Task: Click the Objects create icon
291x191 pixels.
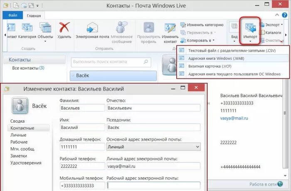Action: [x=45, y=32]
